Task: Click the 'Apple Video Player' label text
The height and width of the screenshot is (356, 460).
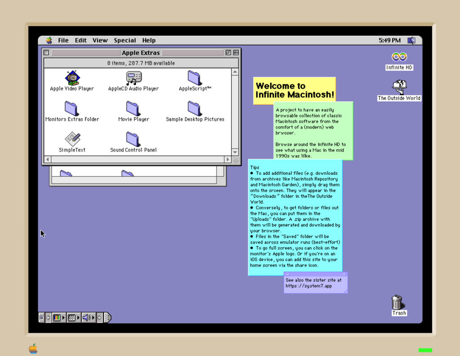Action: tap(72, 89)
